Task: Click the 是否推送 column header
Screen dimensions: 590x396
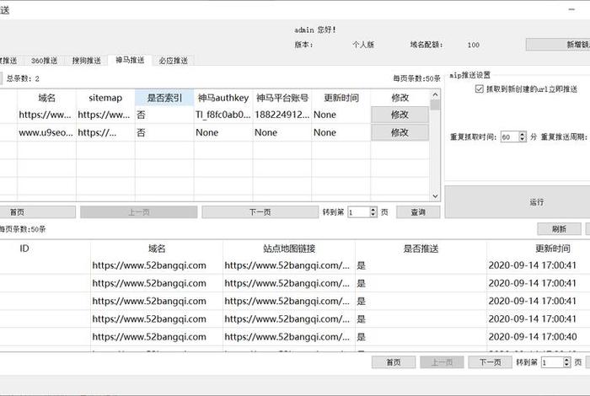Action: tap(421, 249)
